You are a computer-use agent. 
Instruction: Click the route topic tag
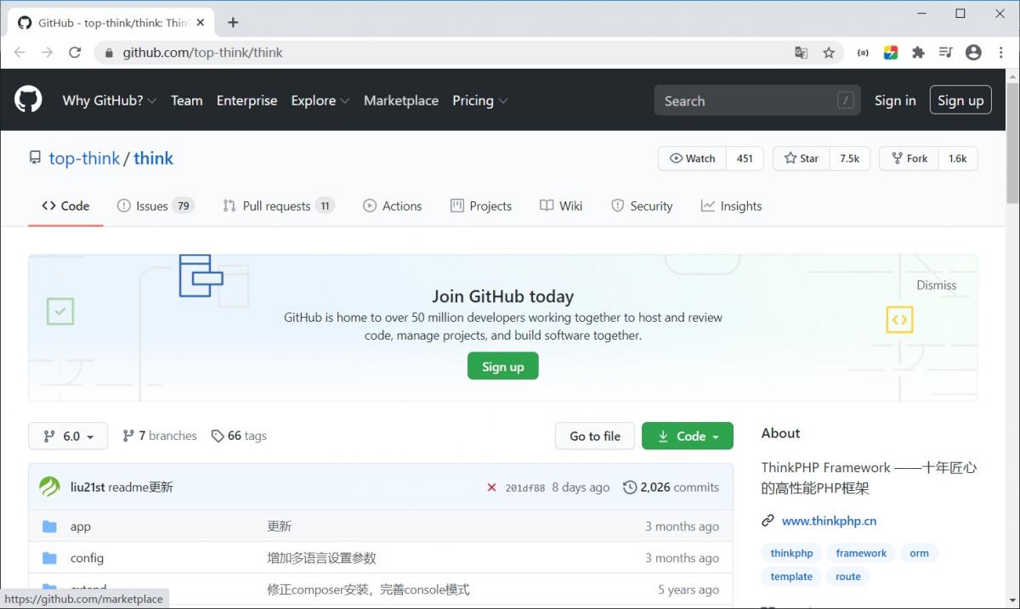pyautogui.click(x=848, y=576)
